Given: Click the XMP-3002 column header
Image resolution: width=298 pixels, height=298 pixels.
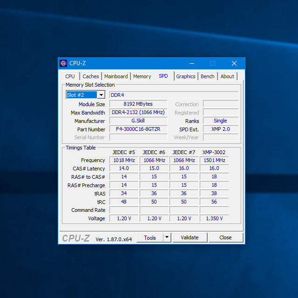Looking at the screenshot, I should pyautogui.click(x=214, y=152).
